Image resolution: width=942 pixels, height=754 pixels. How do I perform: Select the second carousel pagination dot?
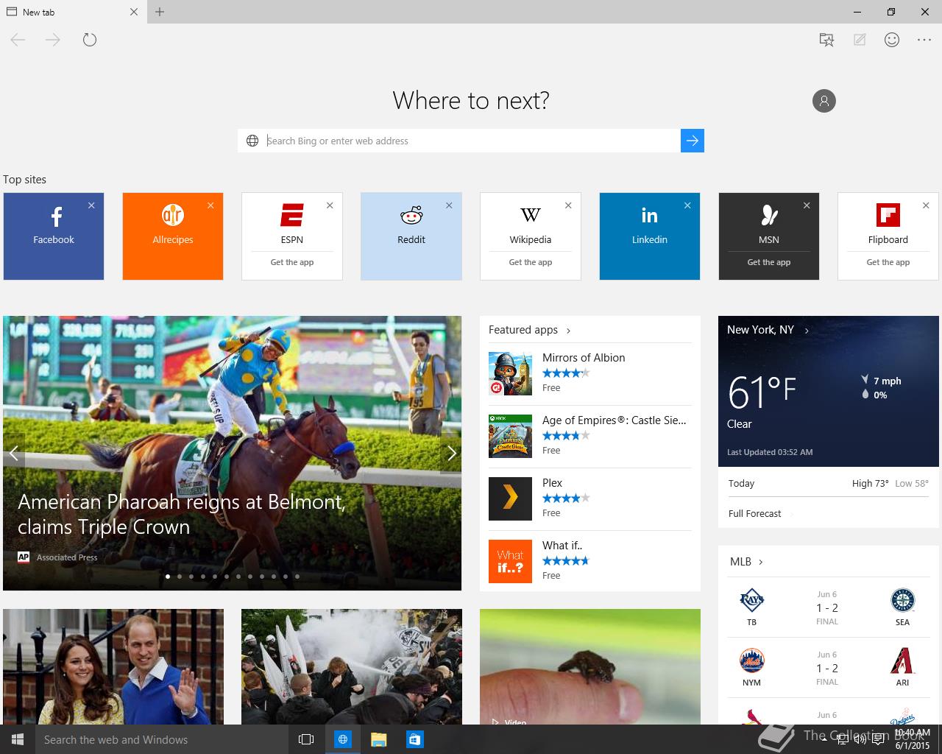180,577
